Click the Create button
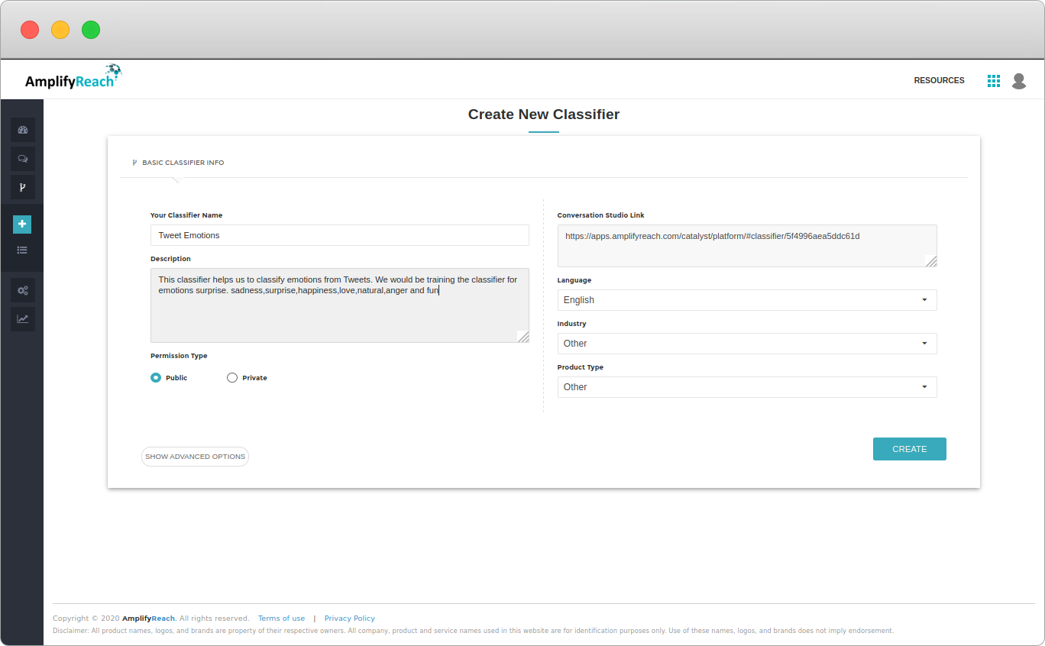The image size is (1045, 646). pyautogui.click(x=909, y=449)
